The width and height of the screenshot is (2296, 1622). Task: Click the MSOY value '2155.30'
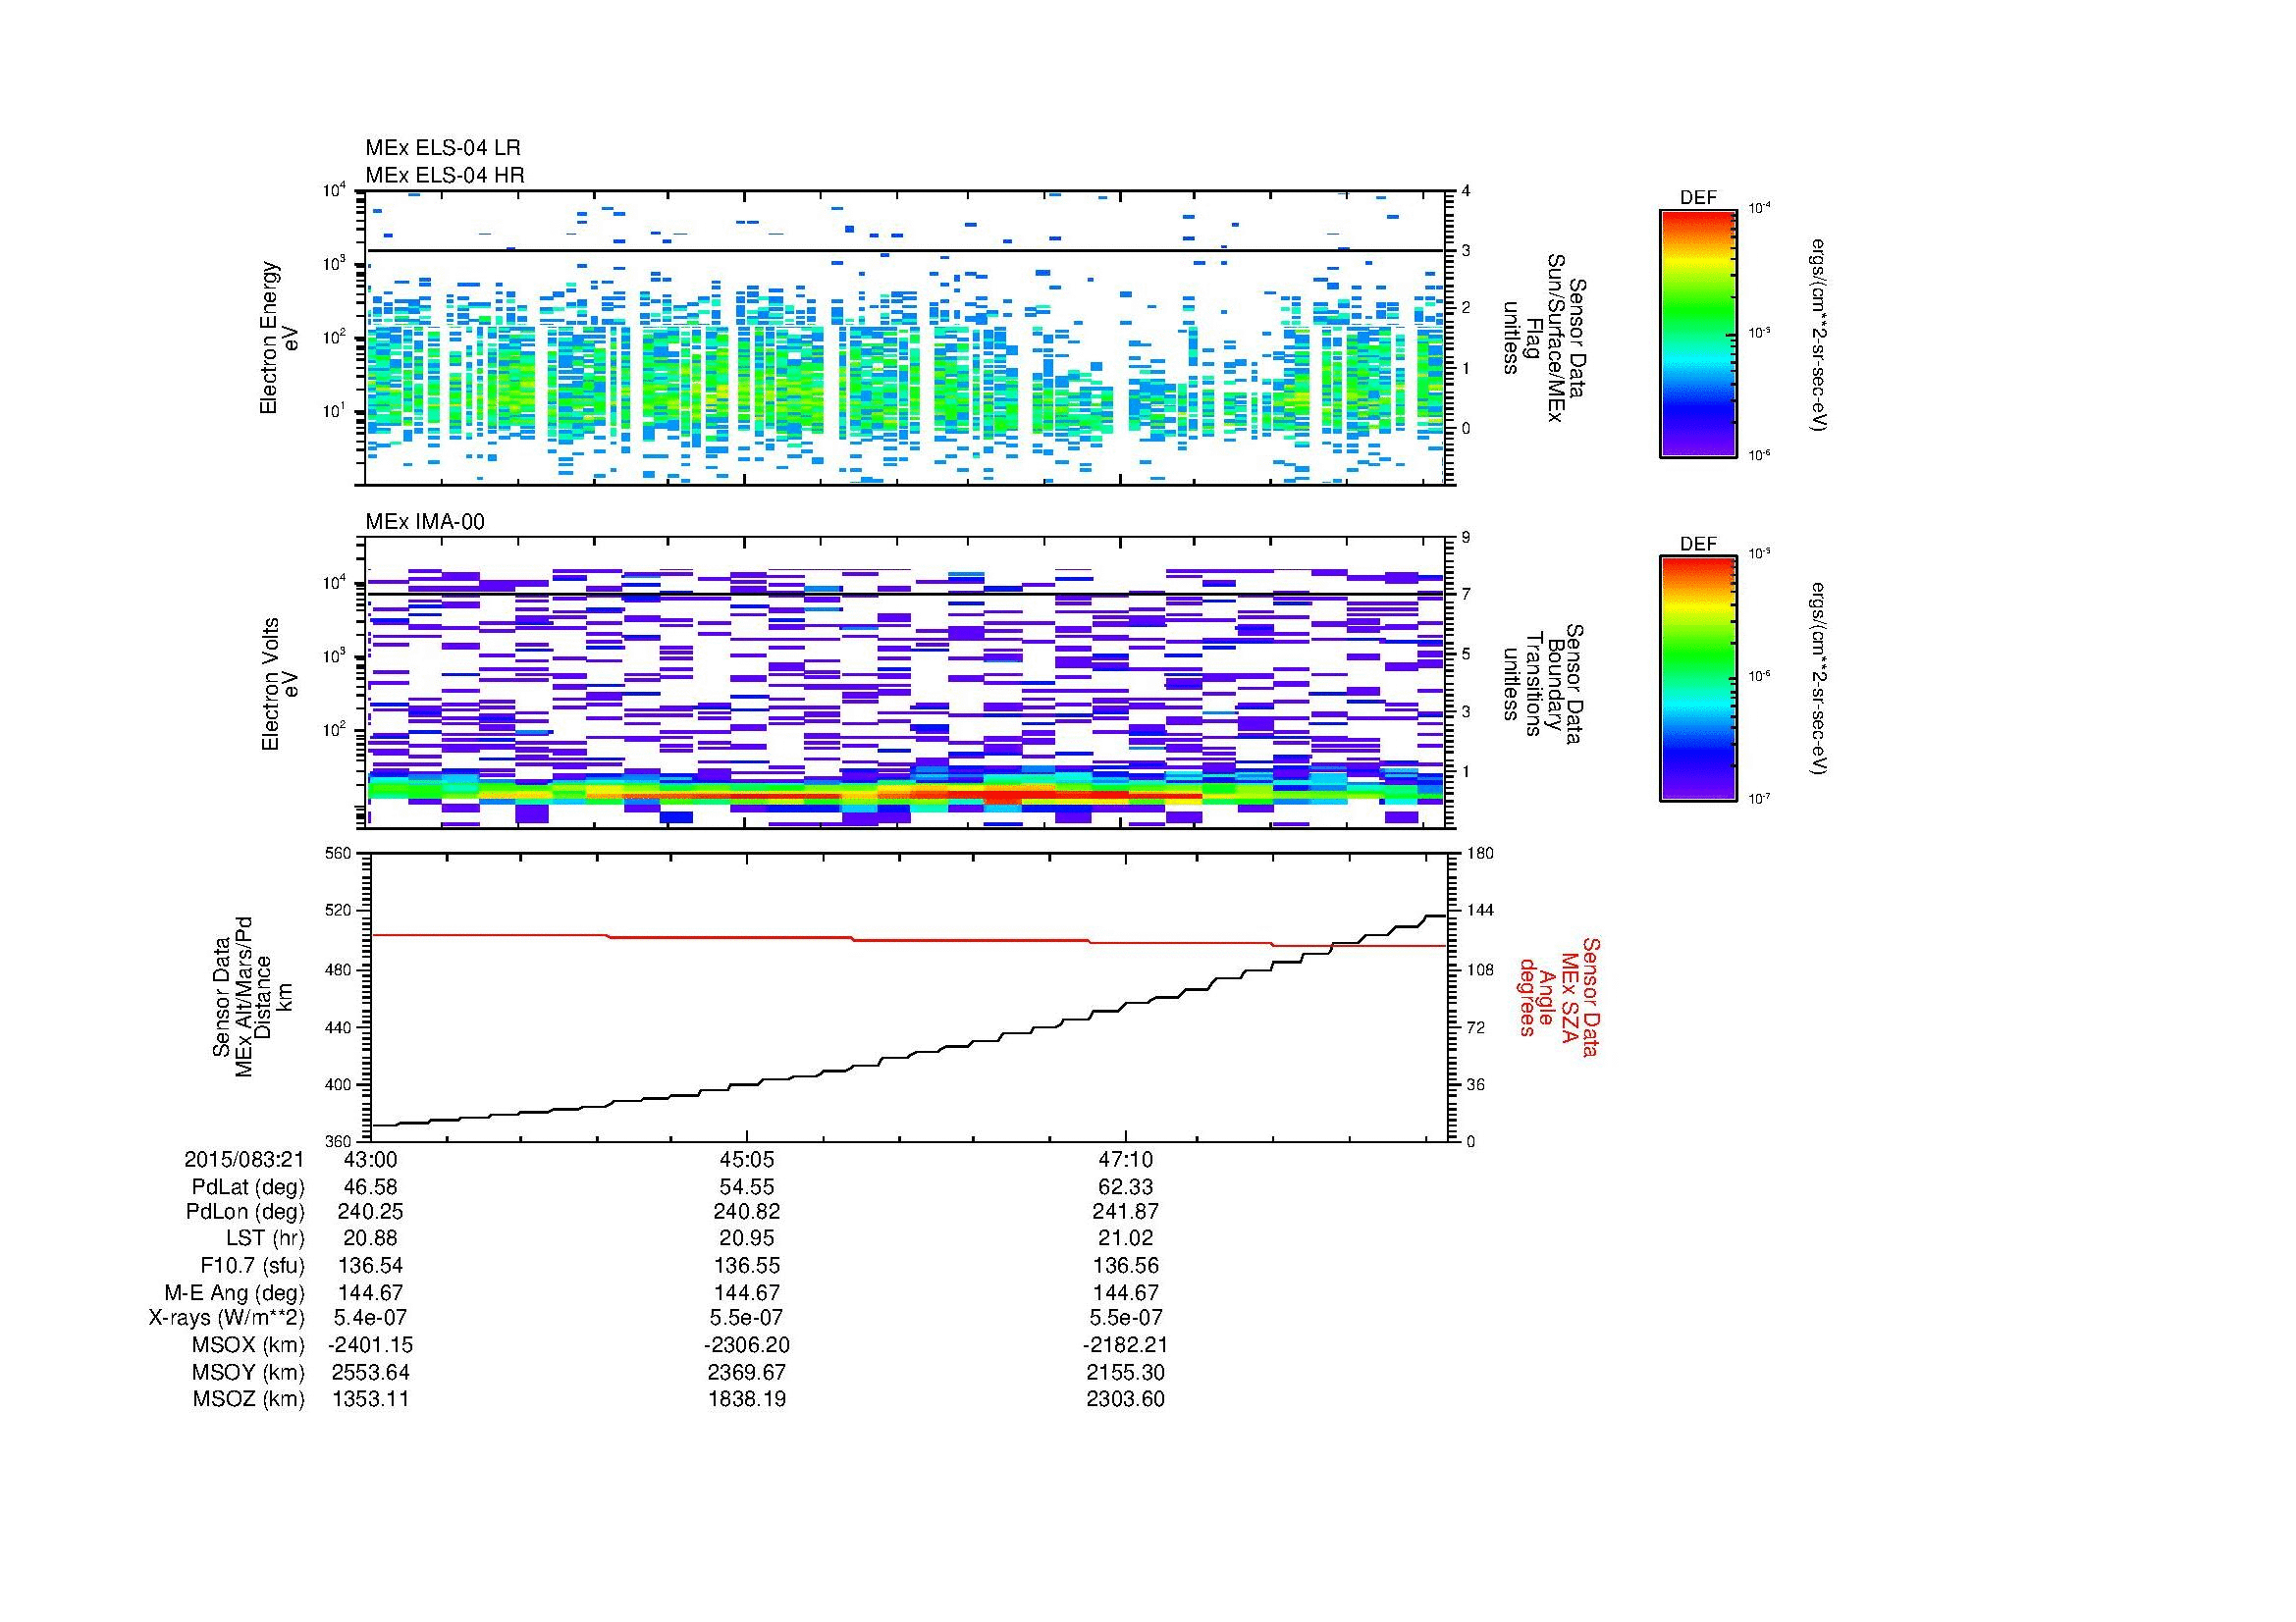click(1126, 1372)
